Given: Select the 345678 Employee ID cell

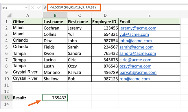Looking at the screenshot, I should click(x=105, y=60).
